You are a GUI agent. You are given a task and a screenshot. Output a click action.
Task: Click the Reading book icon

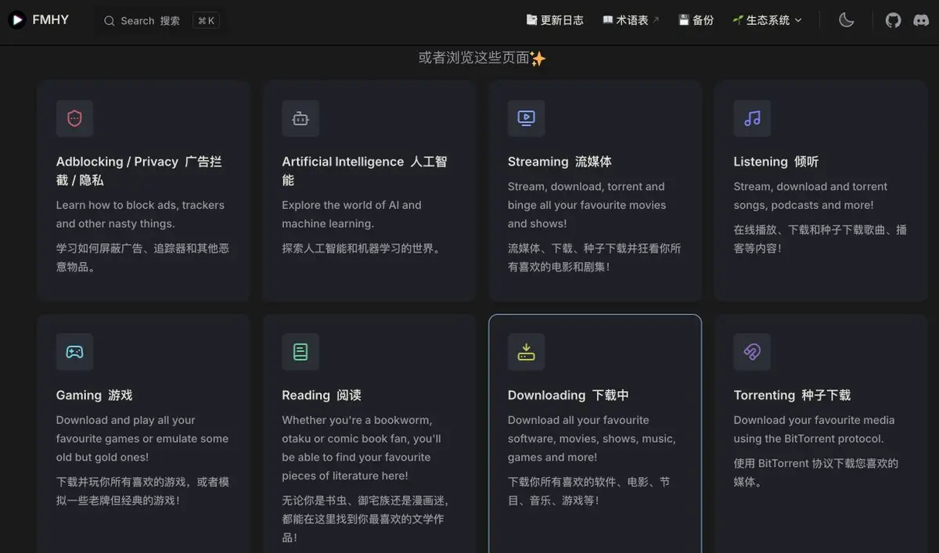click(300, 352)
